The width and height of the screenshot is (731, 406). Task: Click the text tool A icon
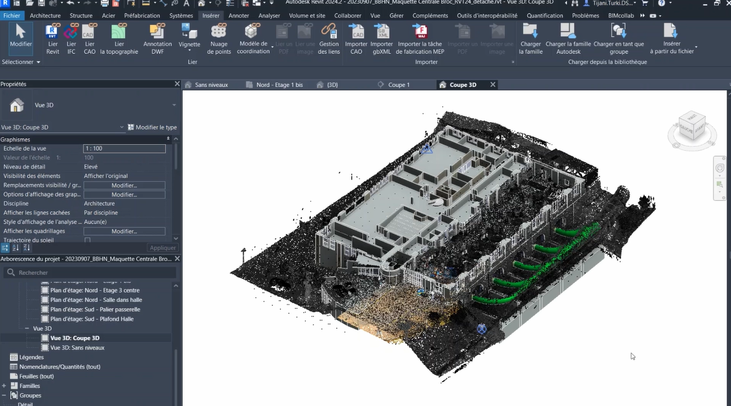186,3
